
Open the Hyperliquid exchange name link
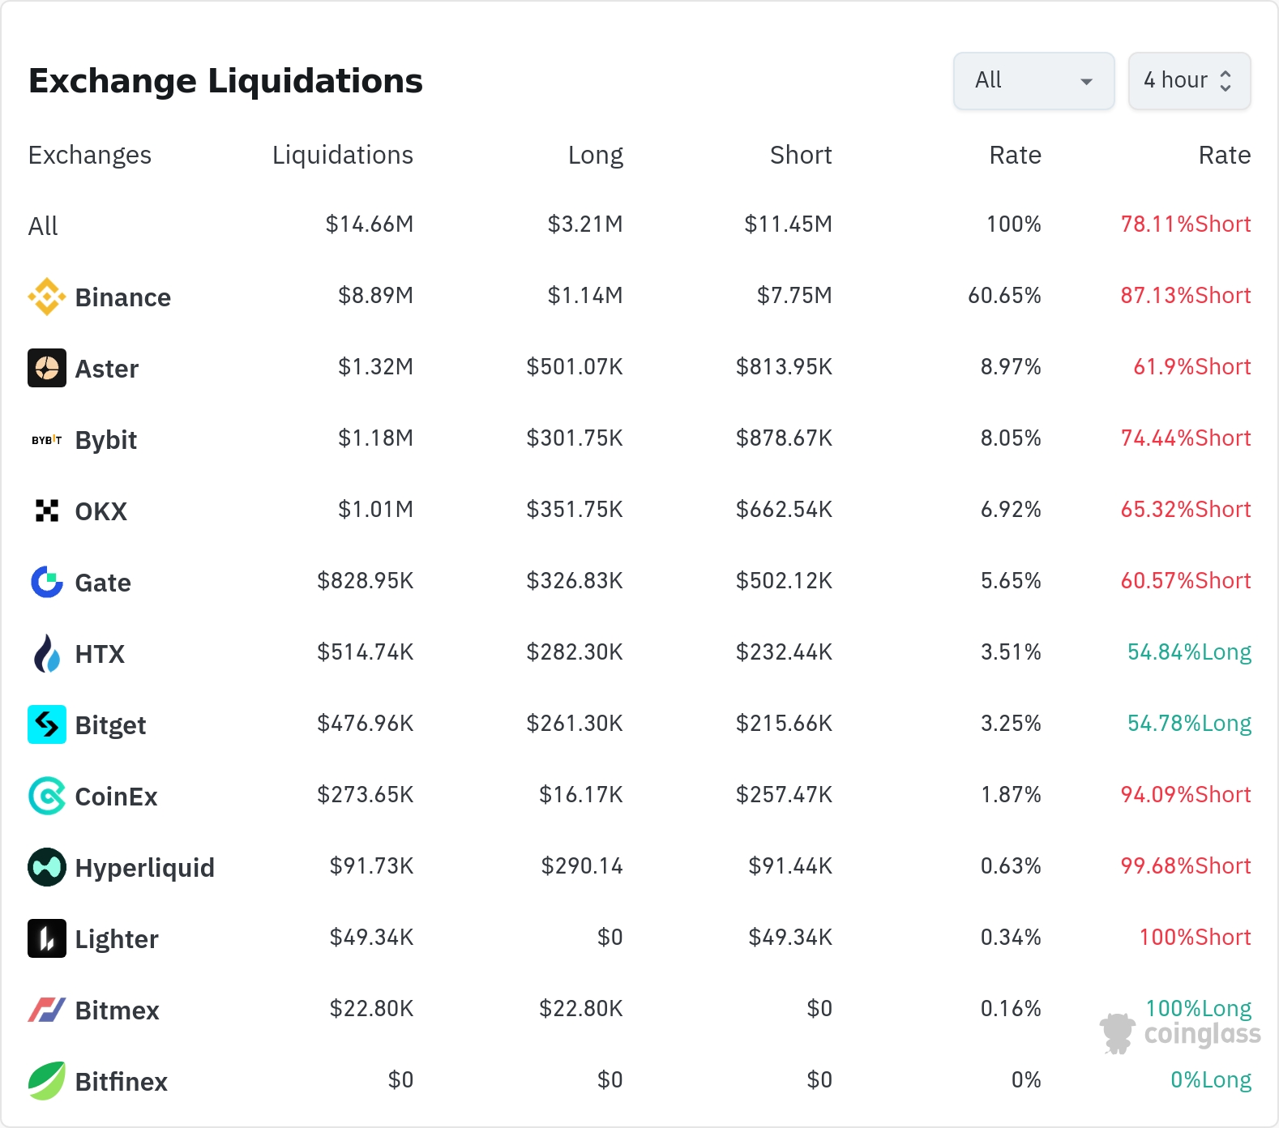(145, 868)
